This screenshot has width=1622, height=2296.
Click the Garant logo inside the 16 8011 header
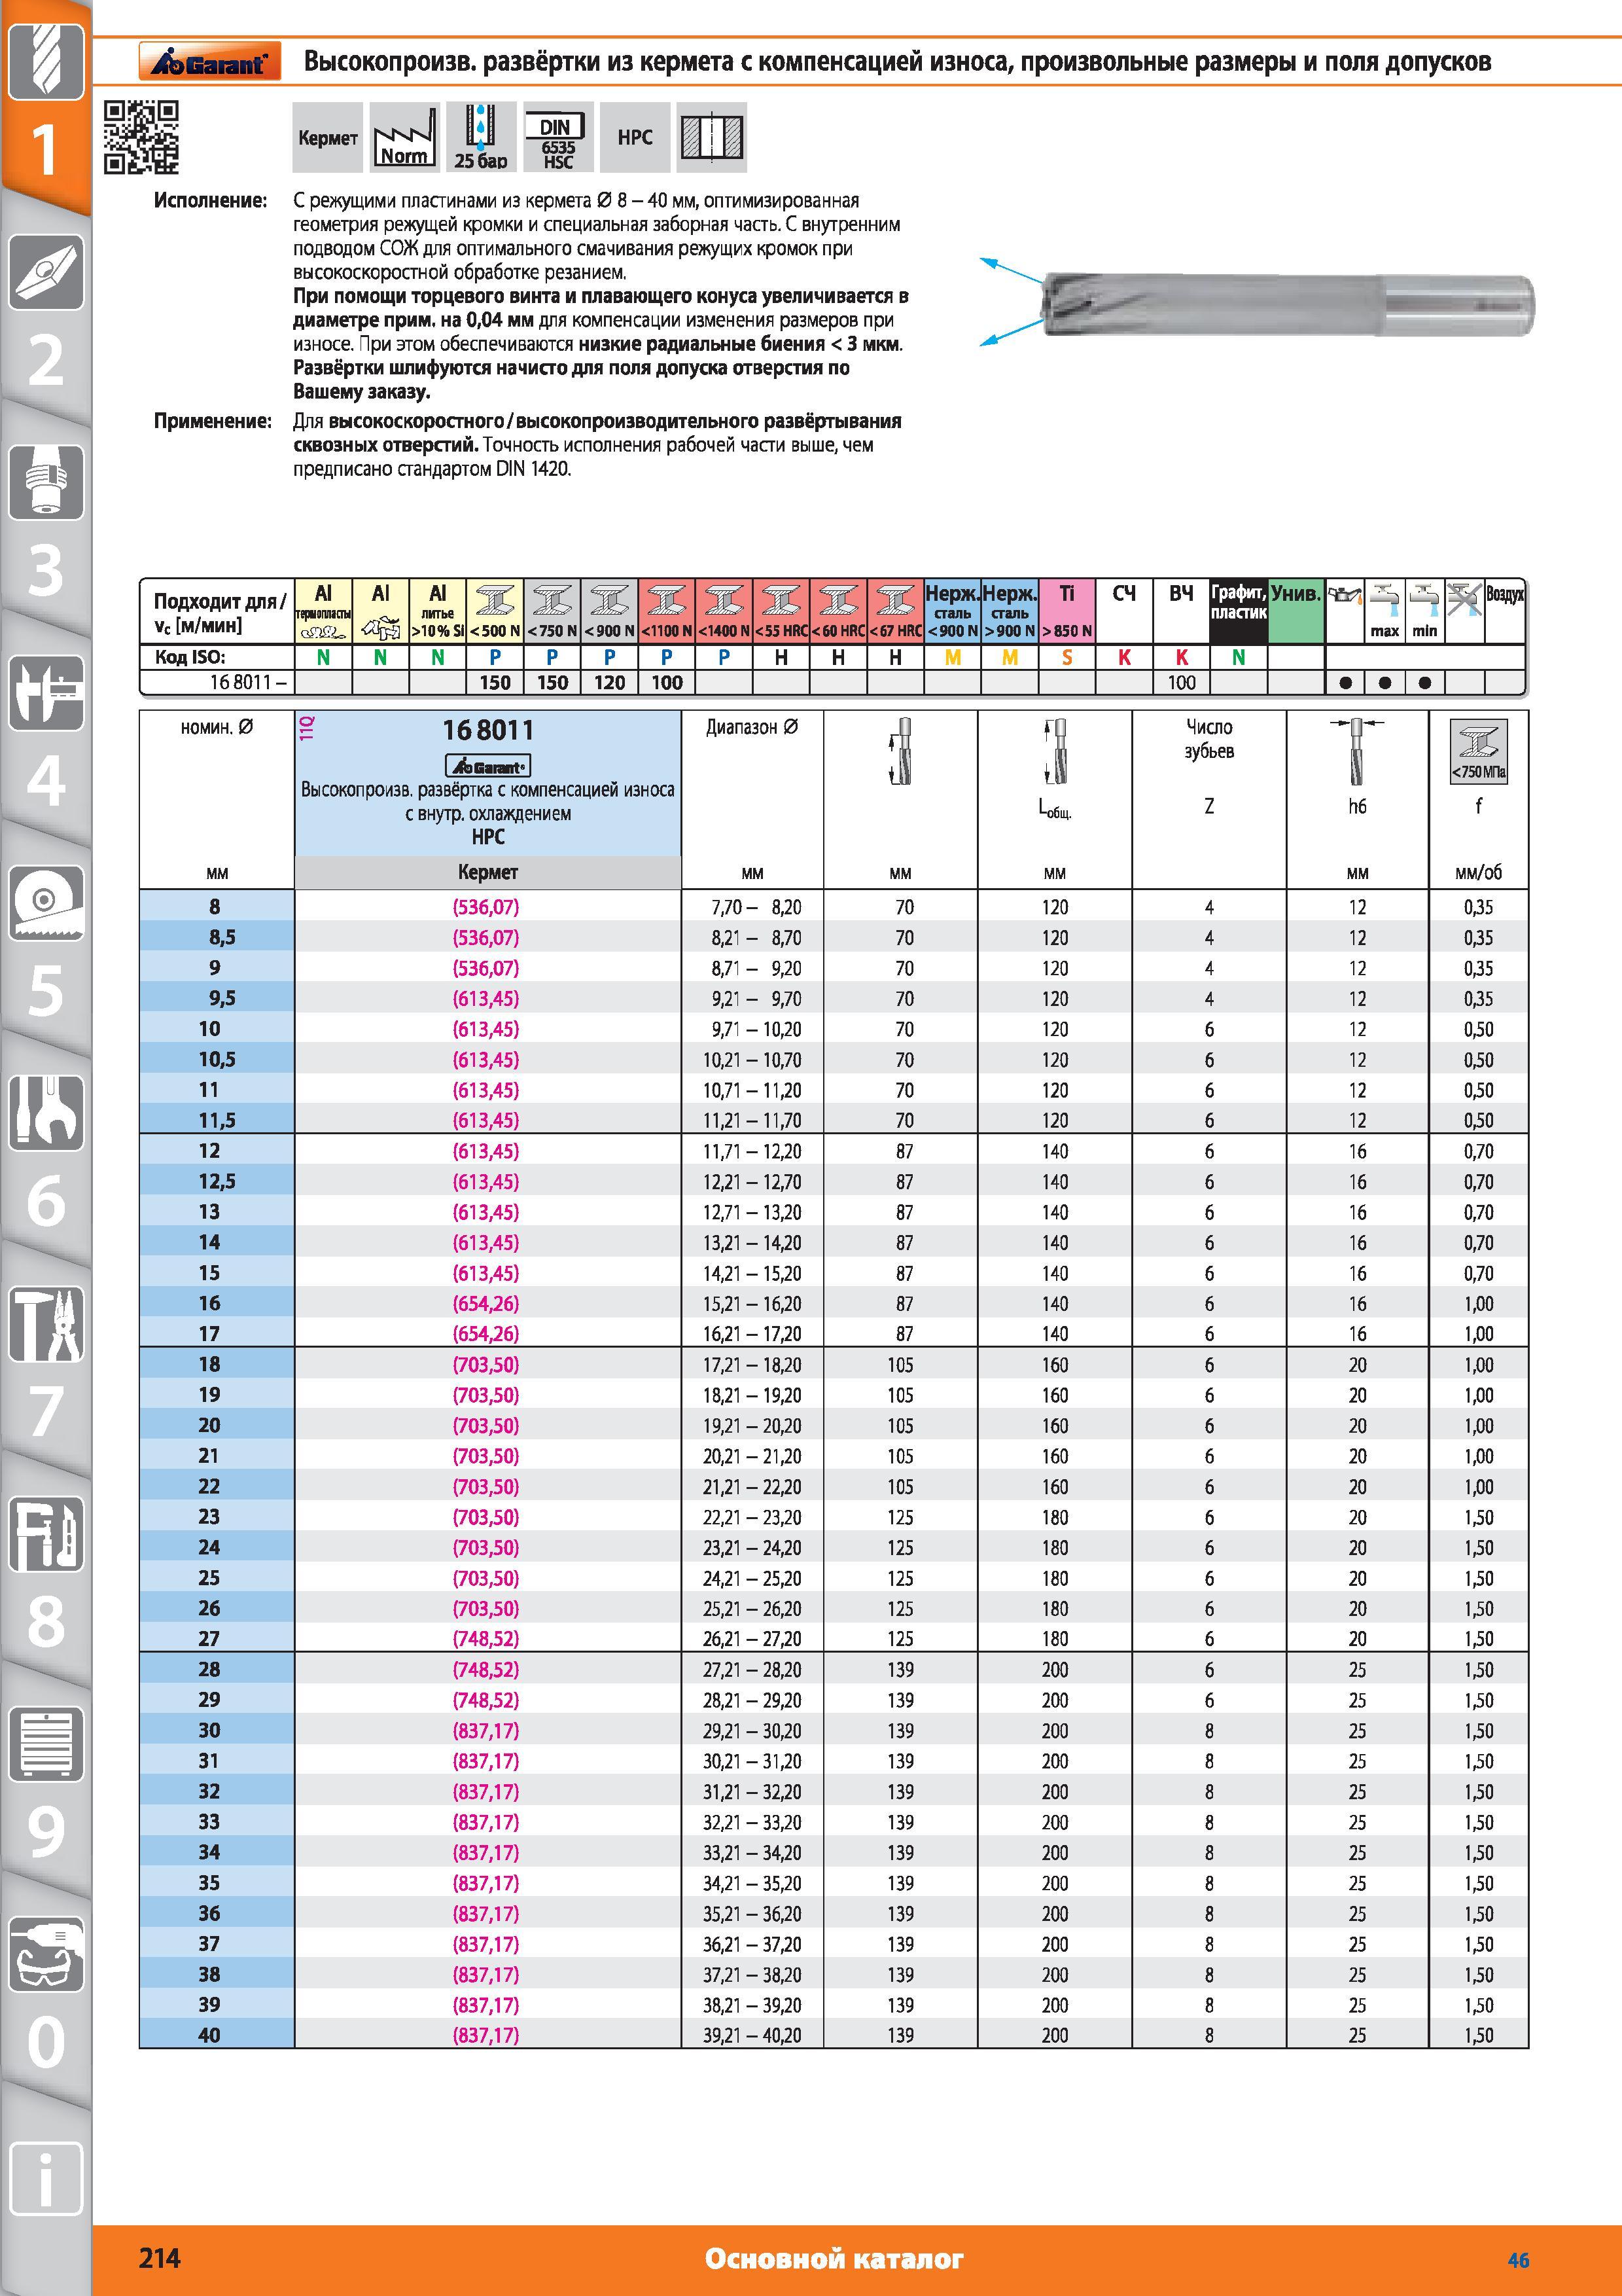pyautogui.click(x=487, y=767)
